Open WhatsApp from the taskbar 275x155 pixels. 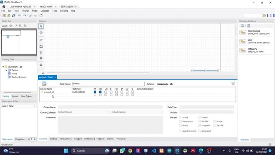[122, 151]
